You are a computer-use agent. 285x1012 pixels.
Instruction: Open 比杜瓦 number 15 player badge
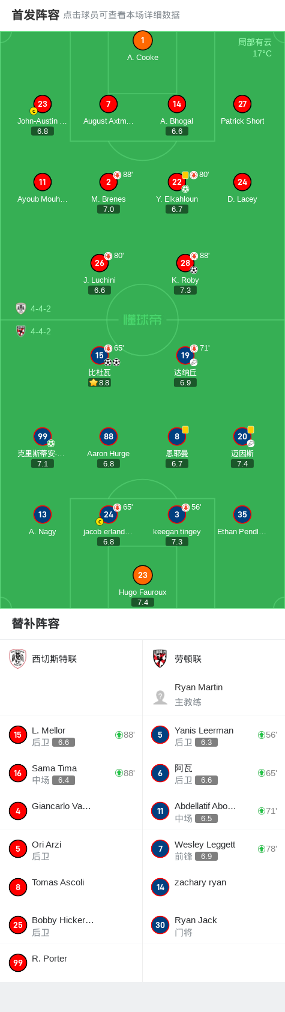[100, 355]
